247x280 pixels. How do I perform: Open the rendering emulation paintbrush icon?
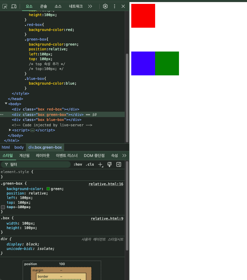tap(109, 164)
